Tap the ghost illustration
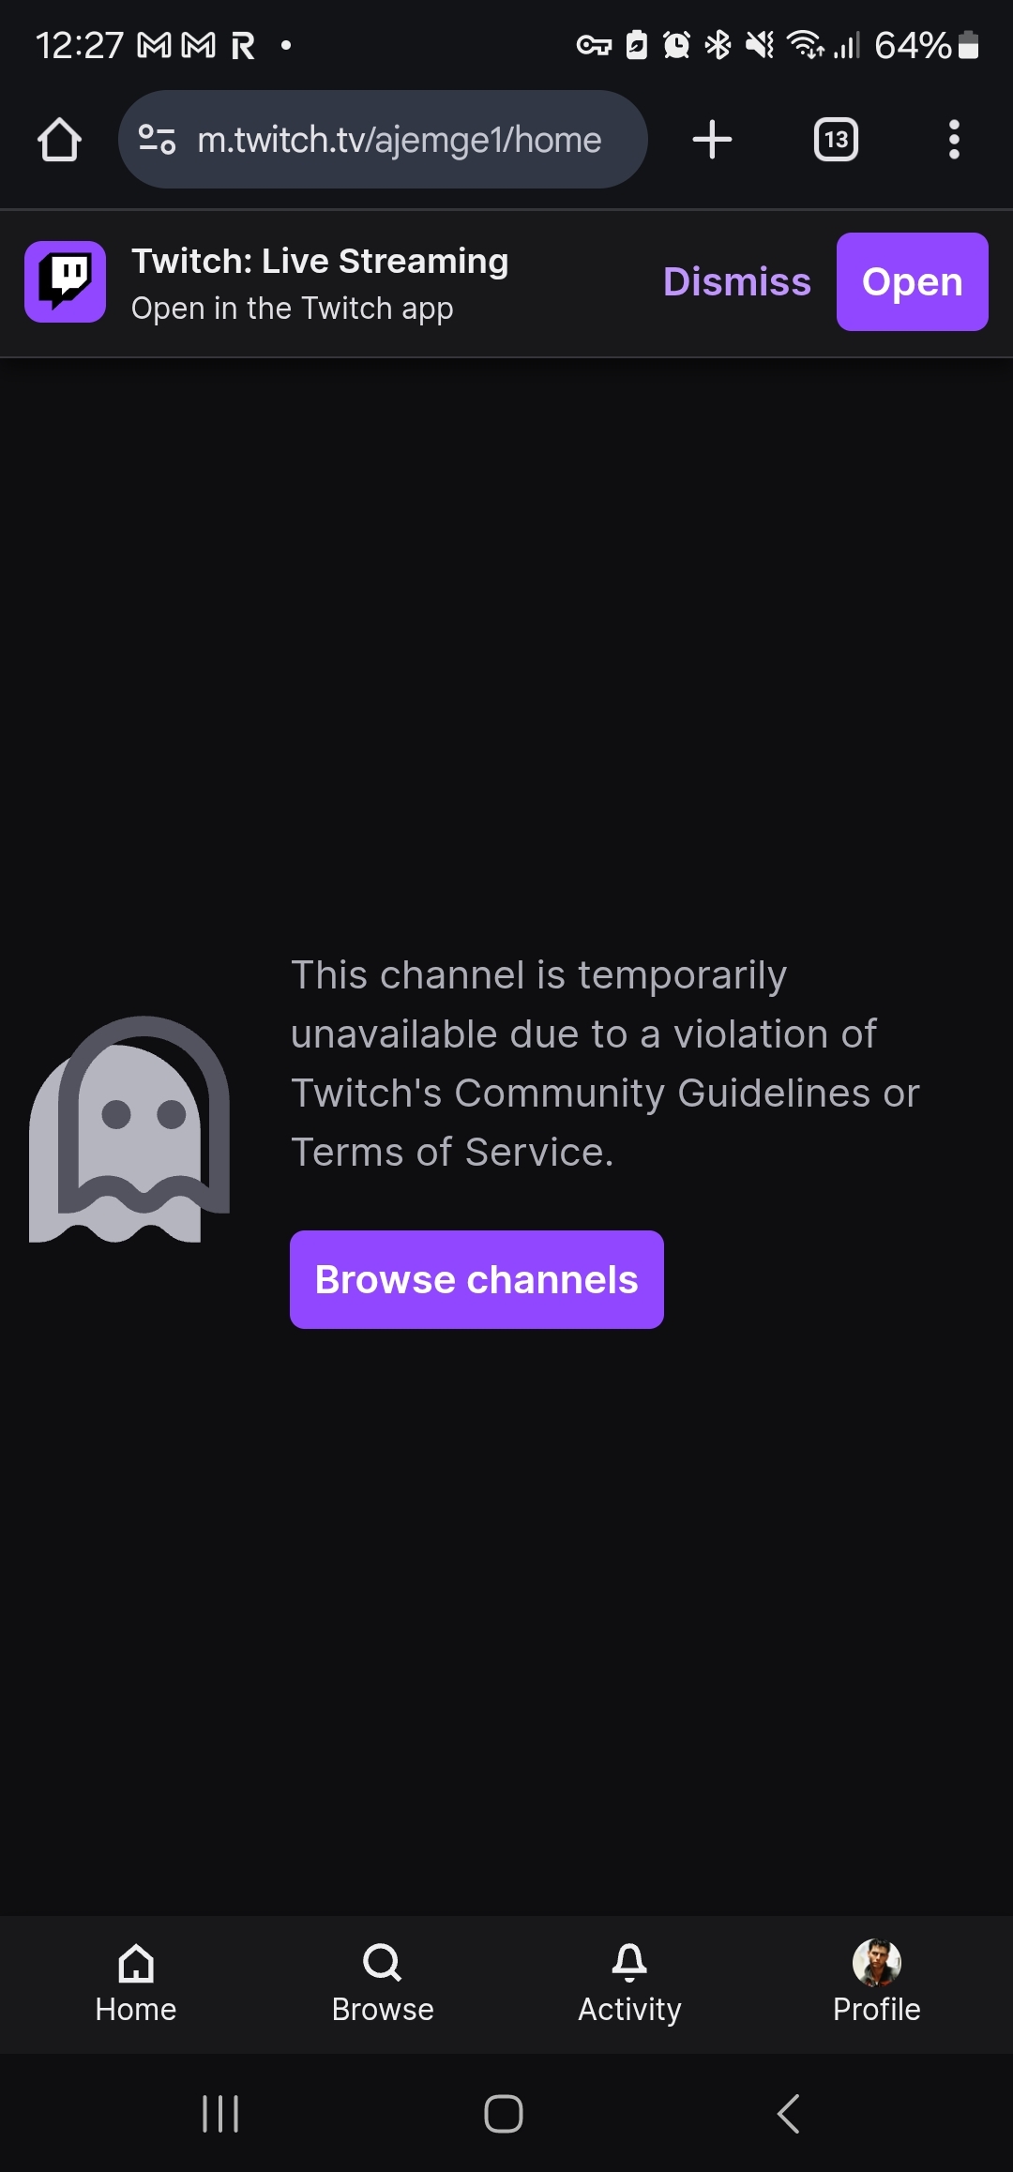1013x2172 pixels. [129, 1129]
